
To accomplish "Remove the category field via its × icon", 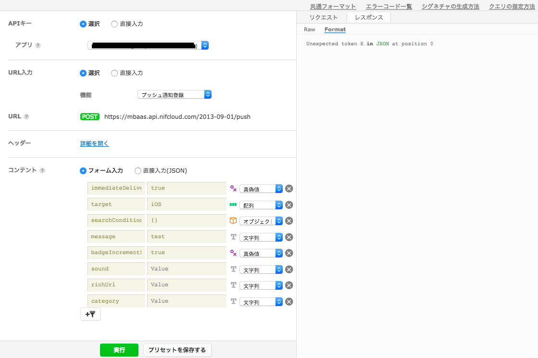I will point(288,301).
